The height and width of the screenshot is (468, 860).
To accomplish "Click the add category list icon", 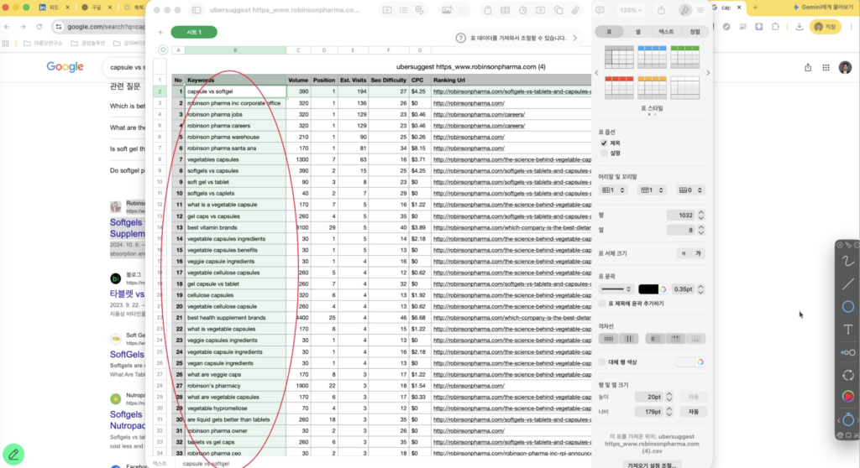I will pos(403,10).
